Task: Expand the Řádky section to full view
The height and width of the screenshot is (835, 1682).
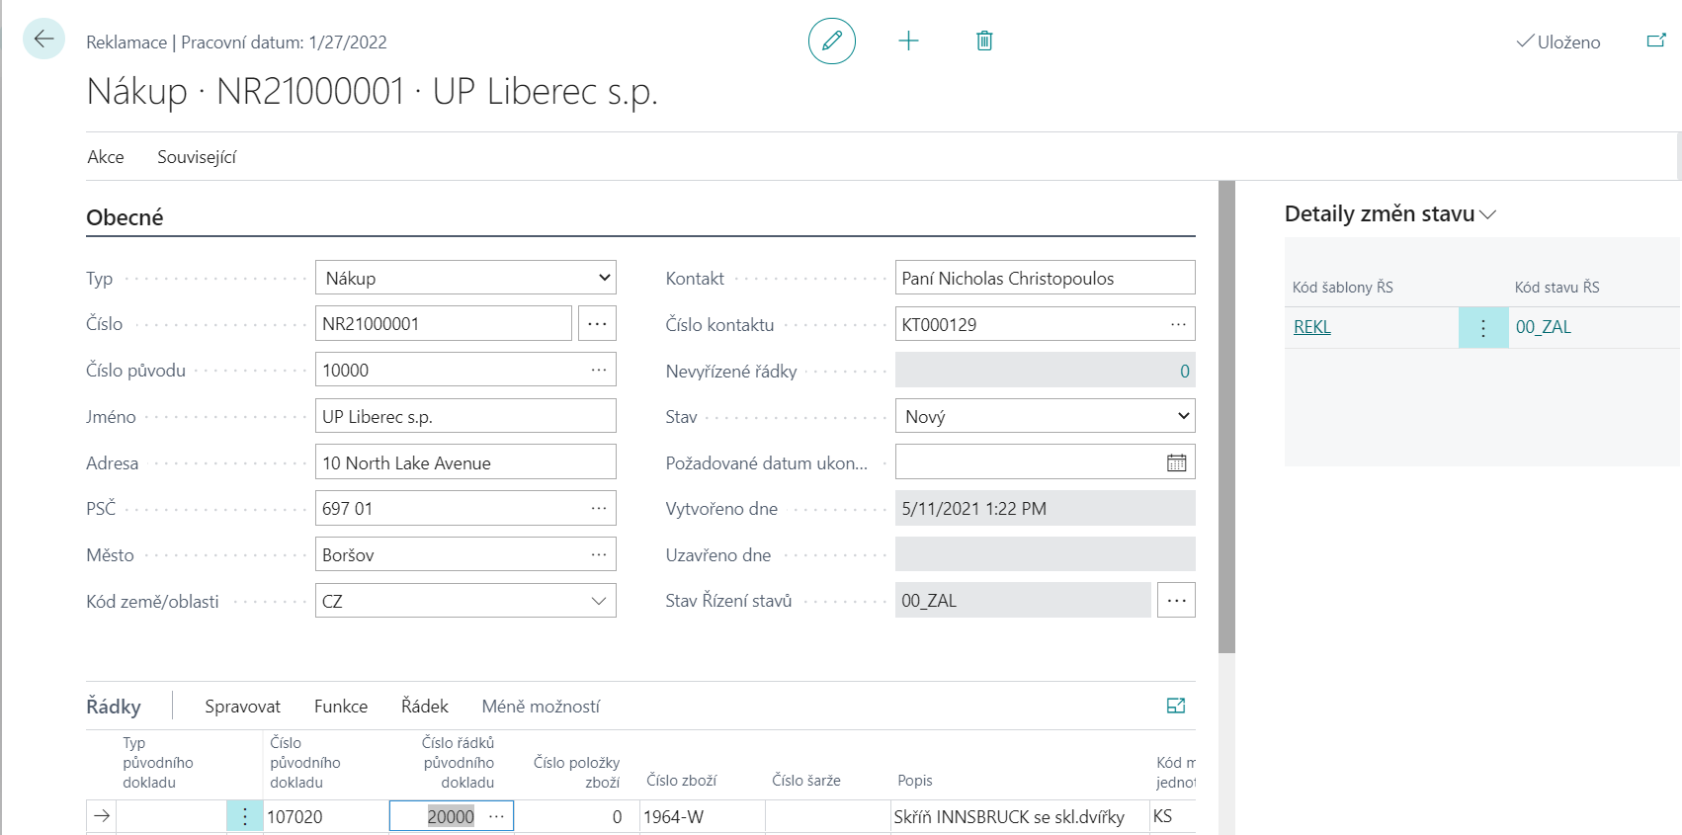Action: tap(1176, 706)
